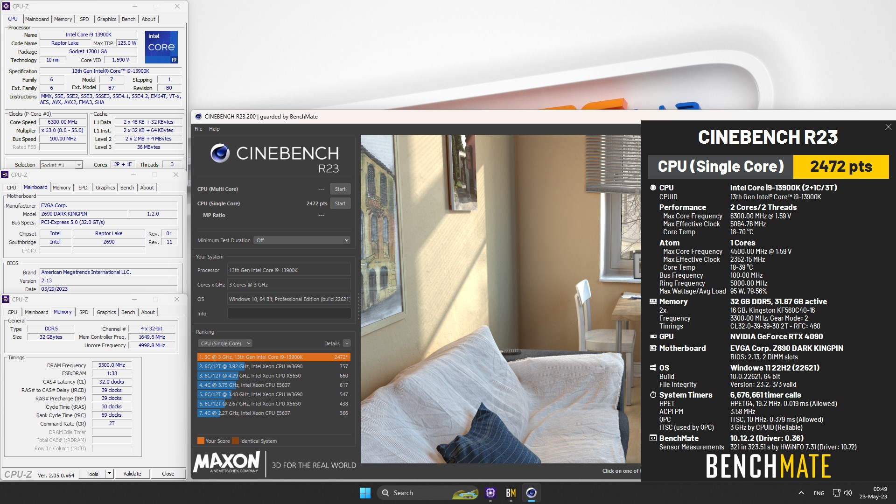Viewport: 896px width, 504px height.
Task: Click CPU-Z icon in middle window title
Action: [x=5, y=175]
